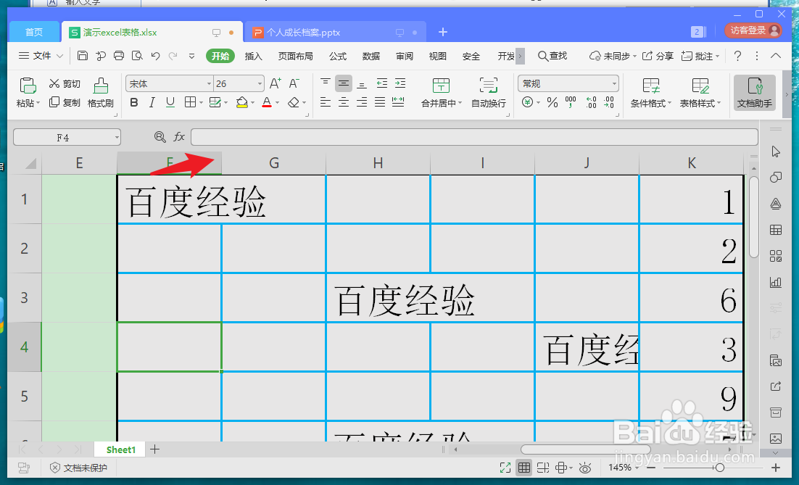The width and height of the screenshot is (799, 485).
Task: Open the Document Assistant (文档助手)
Action: coord(755,93)
